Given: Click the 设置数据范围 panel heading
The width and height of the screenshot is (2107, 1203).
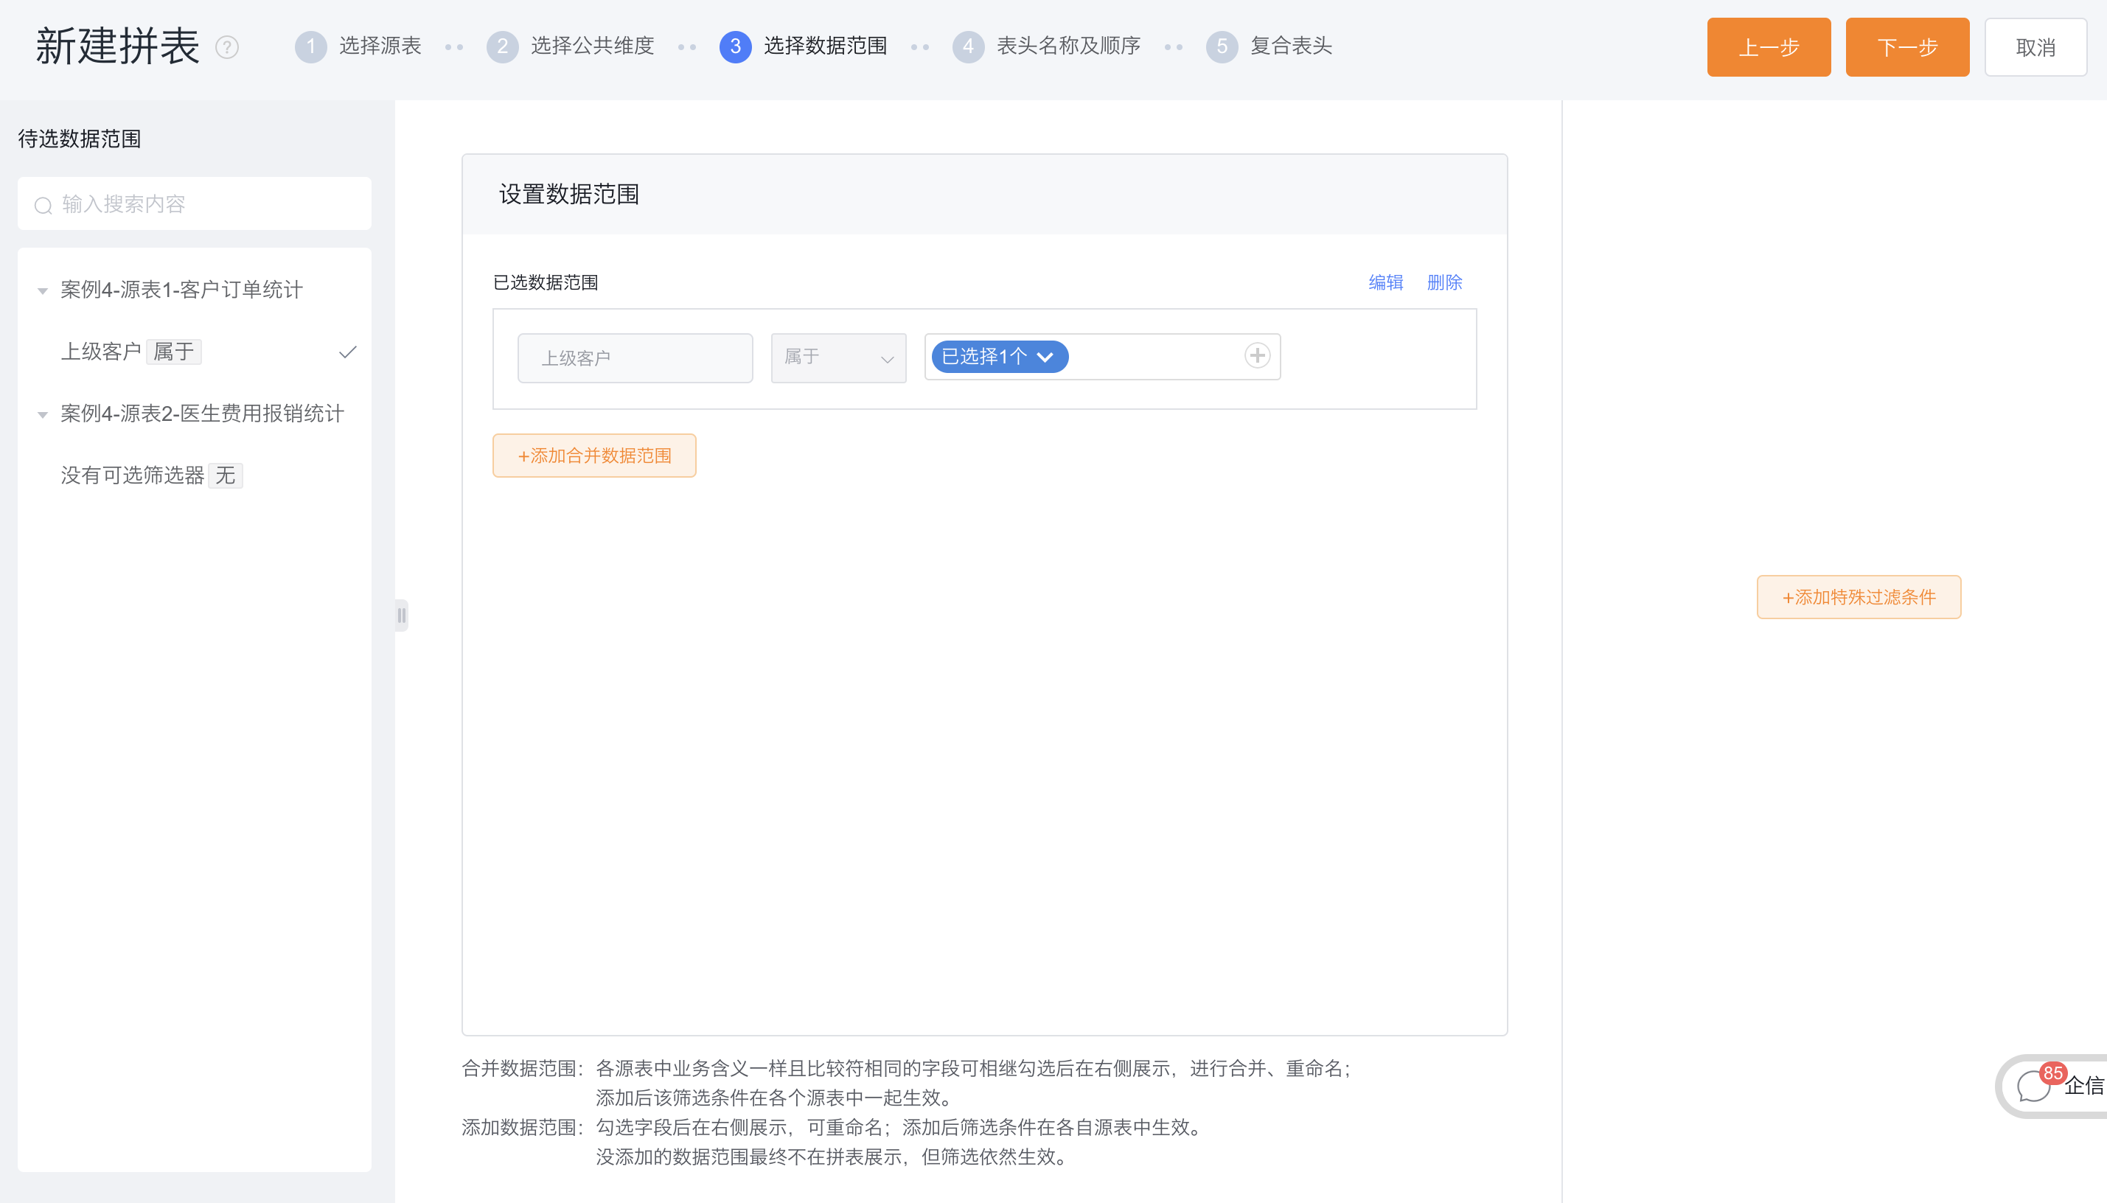Looking at the screenshot, I should click(x=569, y=194).
